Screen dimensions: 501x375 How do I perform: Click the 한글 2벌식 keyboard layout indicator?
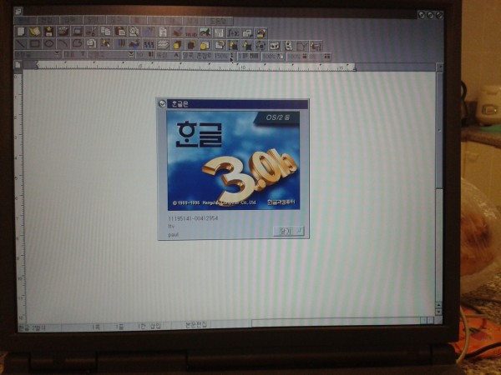pyautogui.click(x=33, y=327)
